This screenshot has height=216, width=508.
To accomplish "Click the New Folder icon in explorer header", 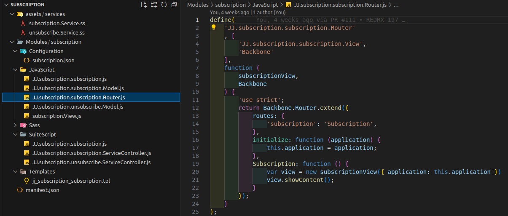I will click(x=154, y=5).
